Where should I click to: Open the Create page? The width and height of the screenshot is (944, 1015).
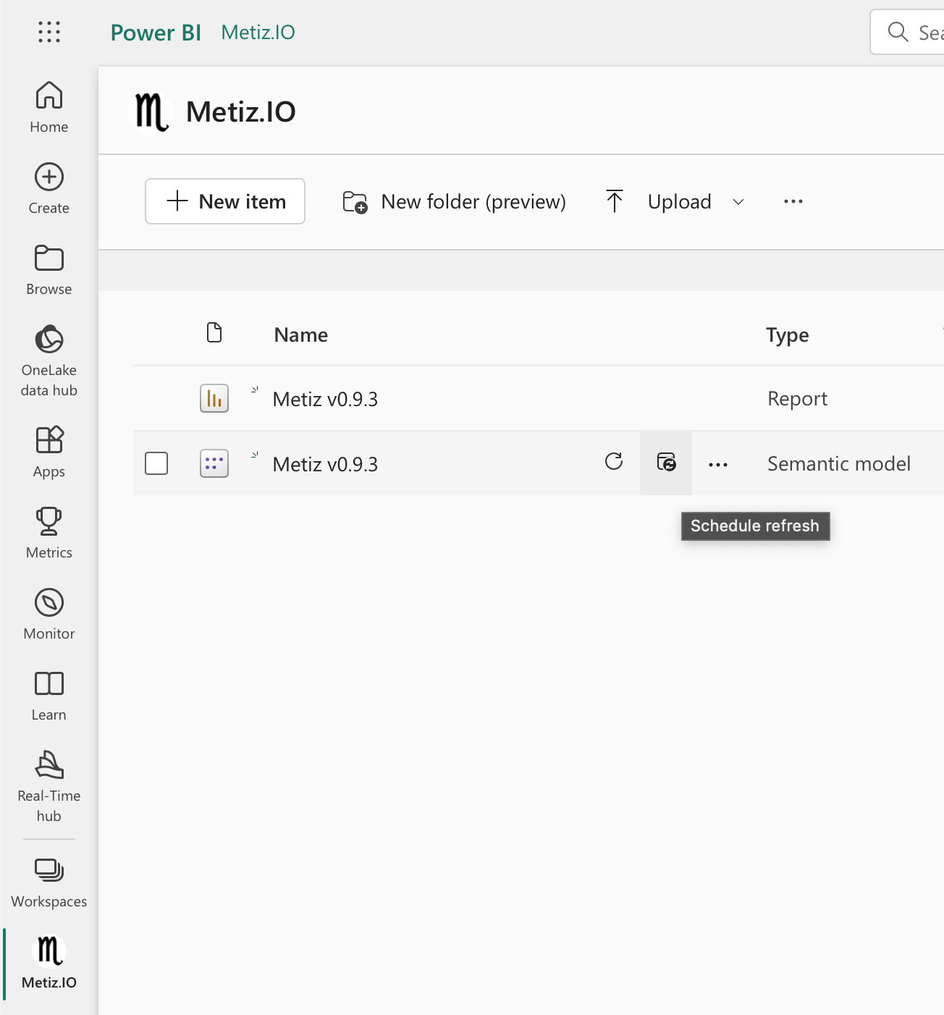tap(49, 188)
